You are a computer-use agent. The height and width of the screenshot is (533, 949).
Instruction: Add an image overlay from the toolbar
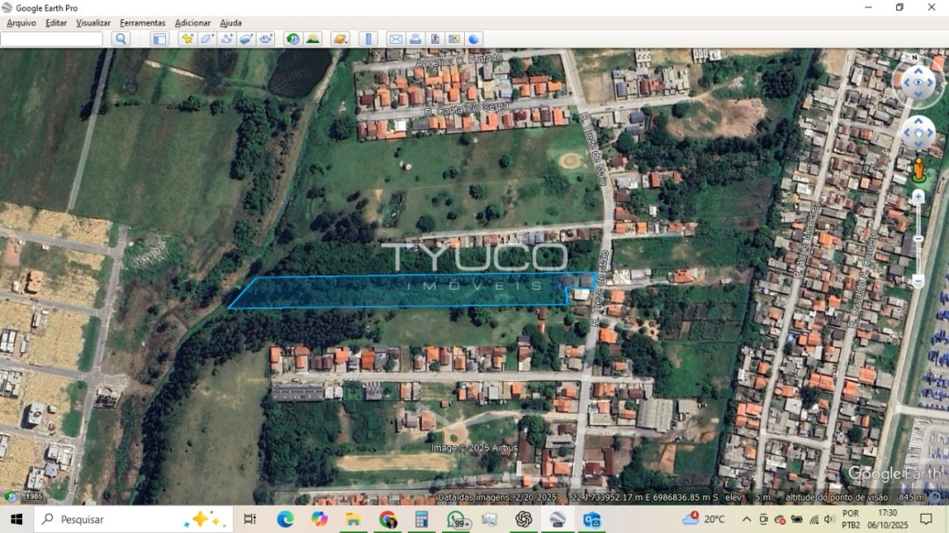[x=247, y=39]
